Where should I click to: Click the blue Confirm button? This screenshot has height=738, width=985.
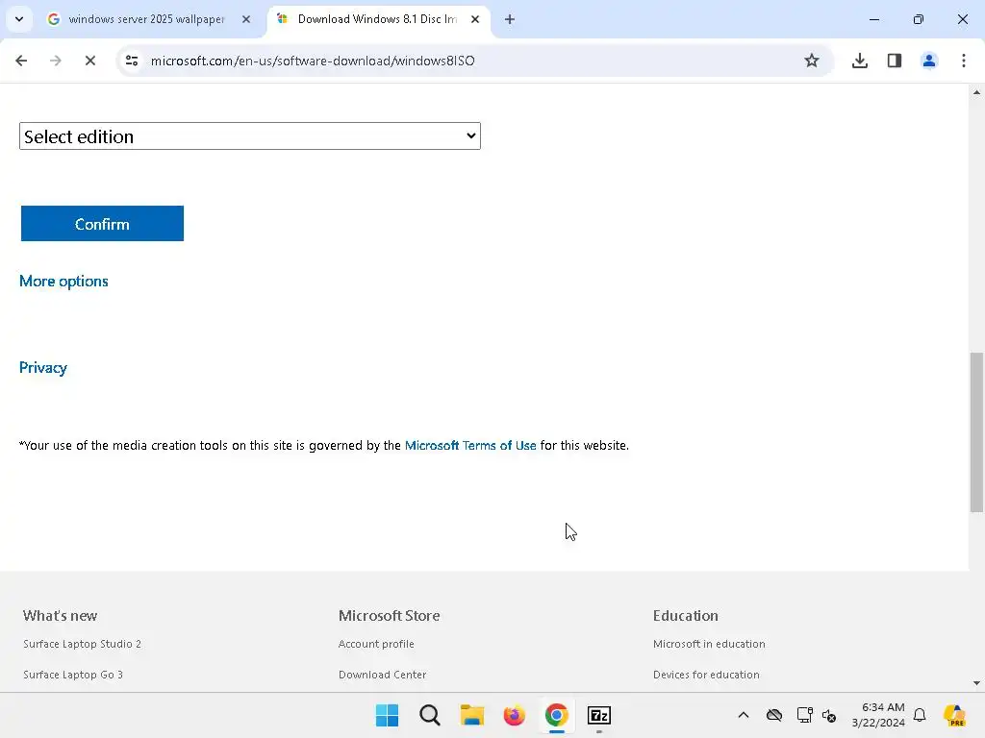point(102,223)
